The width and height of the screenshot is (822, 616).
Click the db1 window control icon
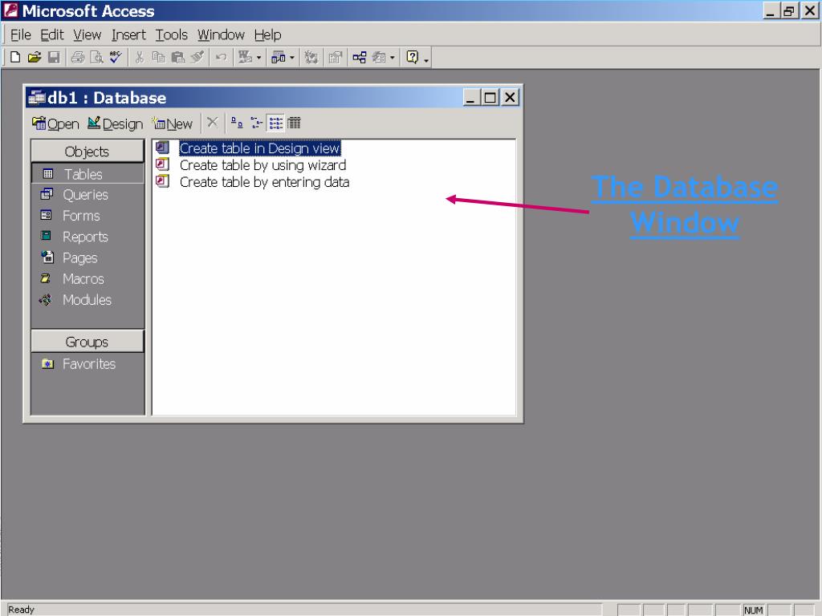tap(36, 97)
